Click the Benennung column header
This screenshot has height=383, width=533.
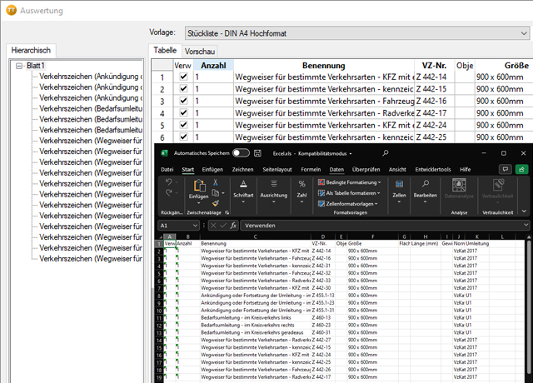point(324,65)
